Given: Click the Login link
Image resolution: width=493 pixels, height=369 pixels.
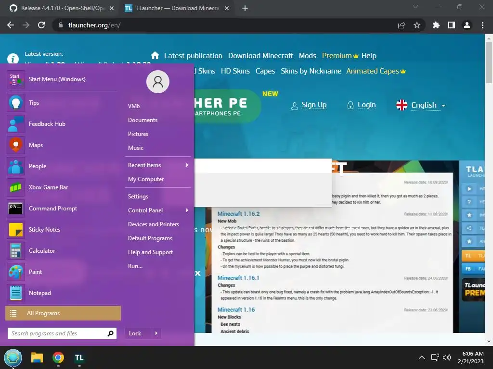Looking at the screenshot, I should pyautogui.click(x=366, y=105).
